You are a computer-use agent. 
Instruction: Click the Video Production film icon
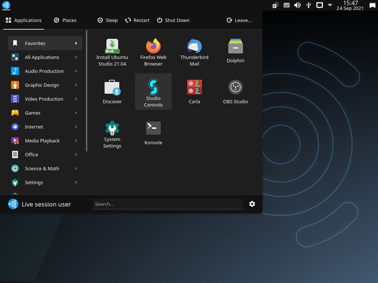pos(15,99)
